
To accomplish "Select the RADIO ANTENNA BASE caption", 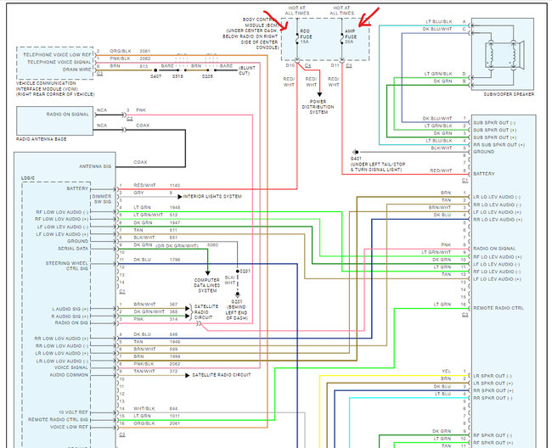I will (42, 139).
